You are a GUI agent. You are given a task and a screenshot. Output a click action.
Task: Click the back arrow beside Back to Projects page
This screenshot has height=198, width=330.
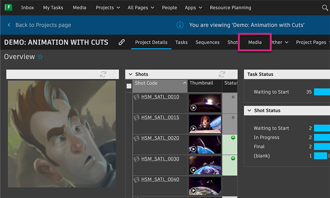click(9, 25)
